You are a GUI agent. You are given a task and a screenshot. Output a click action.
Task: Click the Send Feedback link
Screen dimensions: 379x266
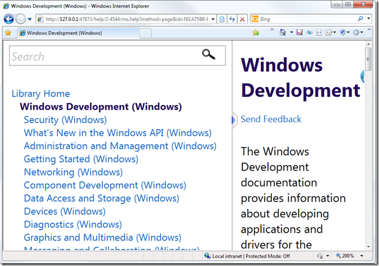(271, 119)
